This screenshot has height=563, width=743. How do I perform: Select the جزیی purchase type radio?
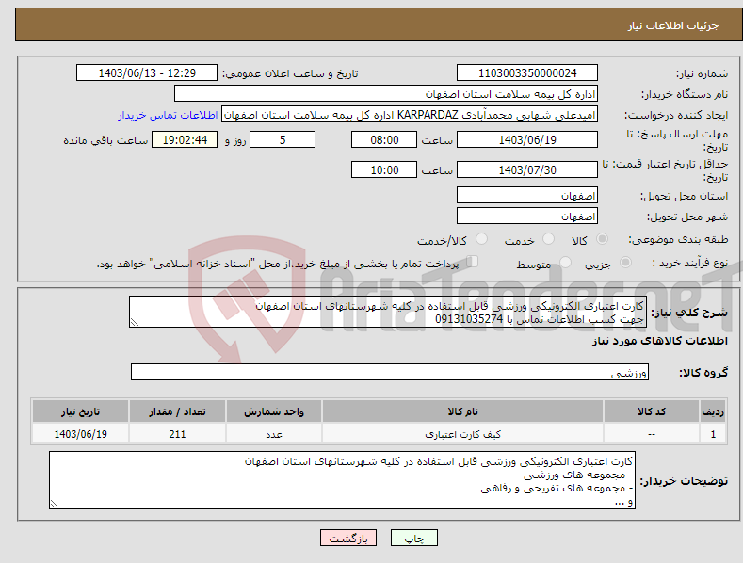point(625,262)
